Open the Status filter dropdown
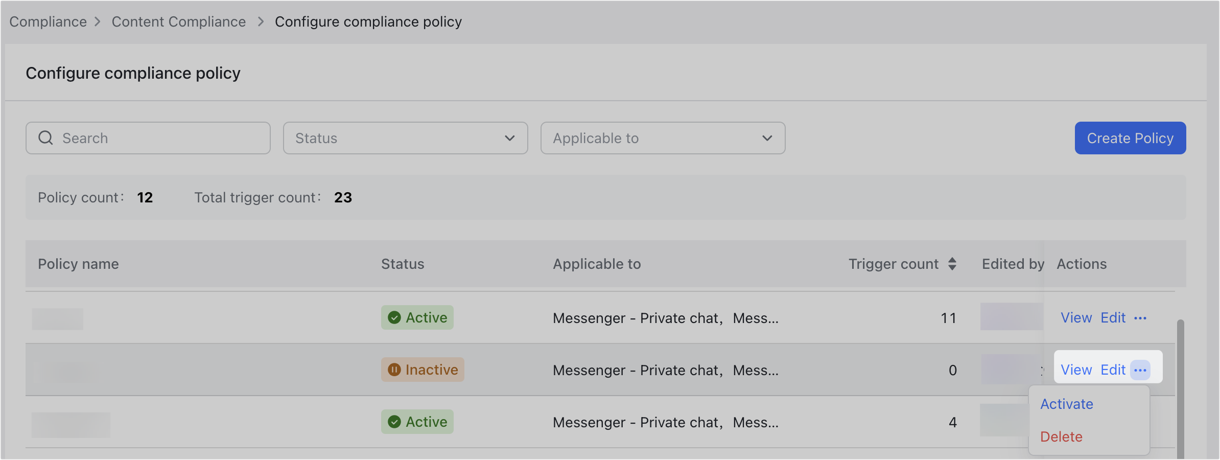 click(405, 138)
